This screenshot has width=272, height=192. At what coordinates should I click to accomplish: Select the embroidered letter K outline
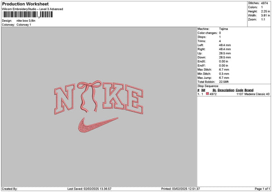[113, 96]
